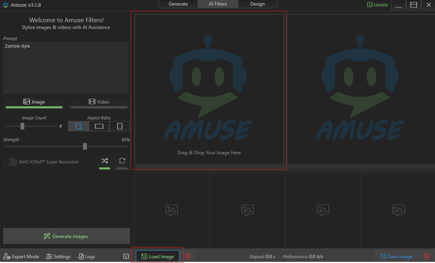Image resolution: width=435 pixels, height=263 pixels.
Task: Open Expert Mode
Action: click(21, 257)
